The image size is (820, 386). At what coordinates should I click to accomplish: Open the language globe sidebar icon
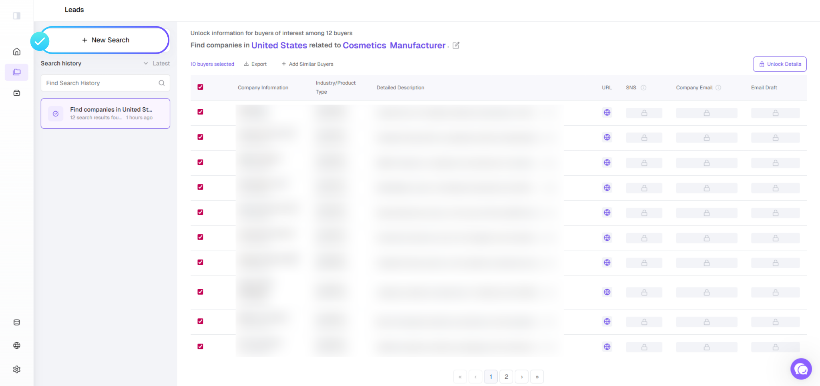tap(17, 346)
